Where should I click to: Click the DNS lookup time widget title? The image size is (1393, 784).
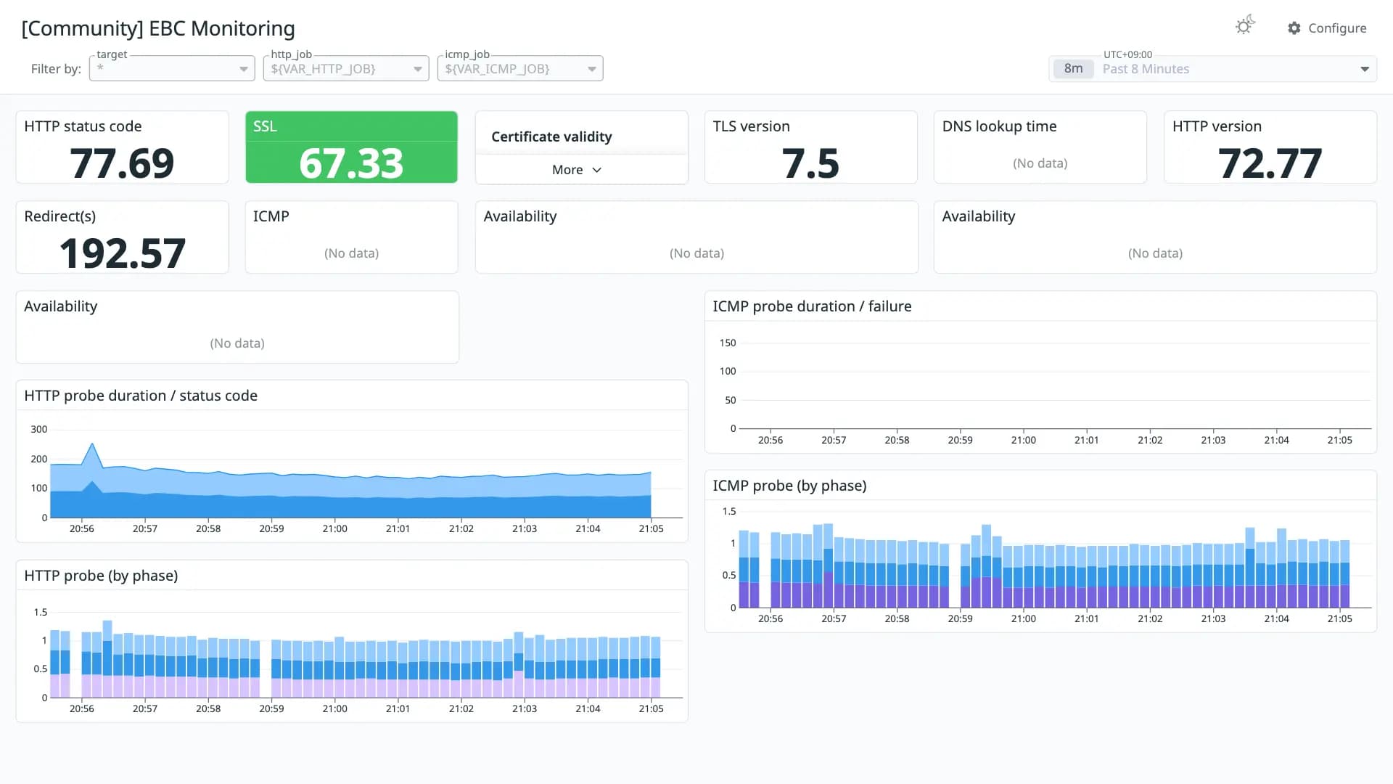click(999, 126)
